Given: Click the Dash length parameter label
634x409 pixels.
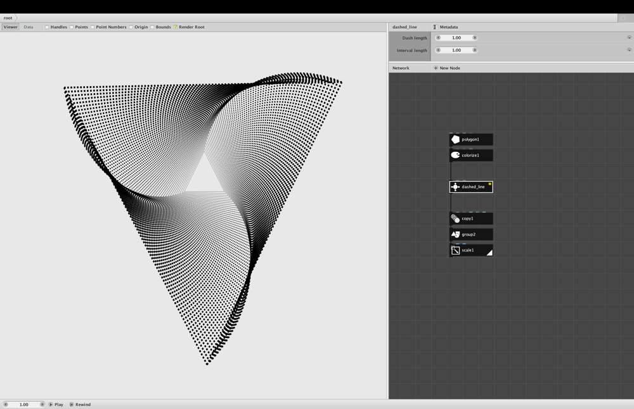Looking at the screenshot, I should [x=415, y=38].
